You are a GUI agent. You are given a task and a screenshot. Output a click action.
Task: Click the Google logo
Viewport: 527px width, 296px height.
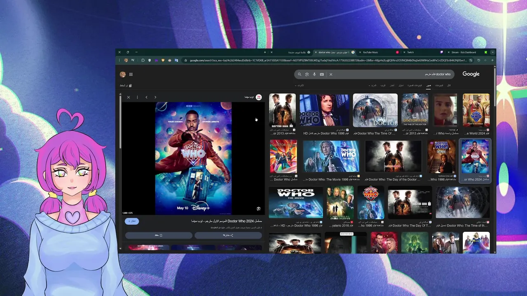[x=471, y=74]
